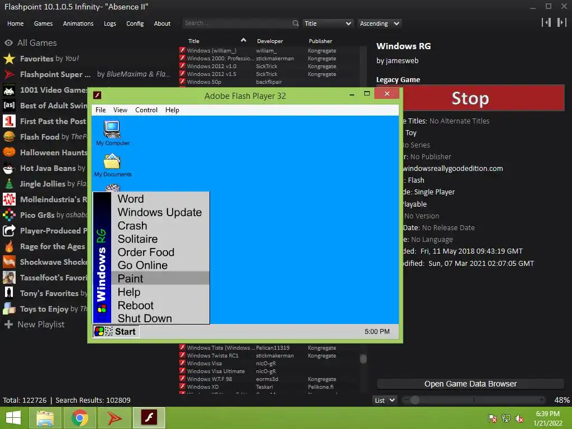
Task: Toggle the right sidebar collapse icon
Action: (562, 22)
